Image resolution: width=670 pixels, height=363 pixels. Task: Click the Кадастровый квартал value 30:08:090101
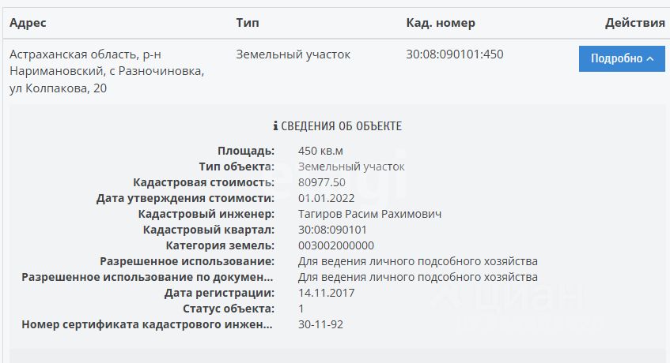pos(332,230)
